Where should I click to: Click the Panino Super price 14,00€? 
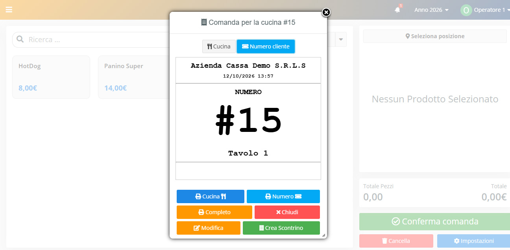pos(116,88)
